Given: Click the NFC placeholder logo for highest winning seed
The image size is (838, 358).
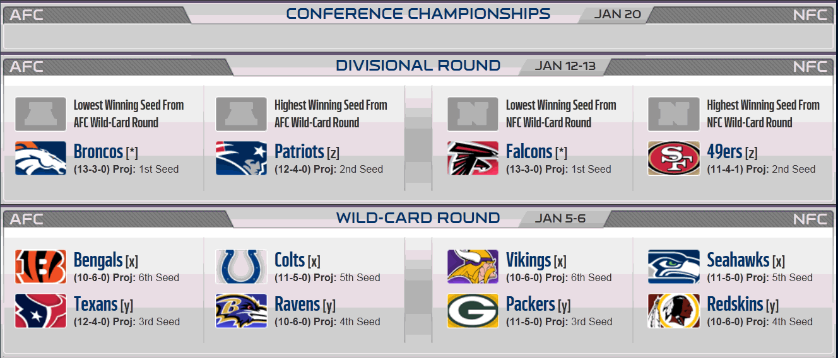Looking at the screenshot, I should tap(673, 114).
